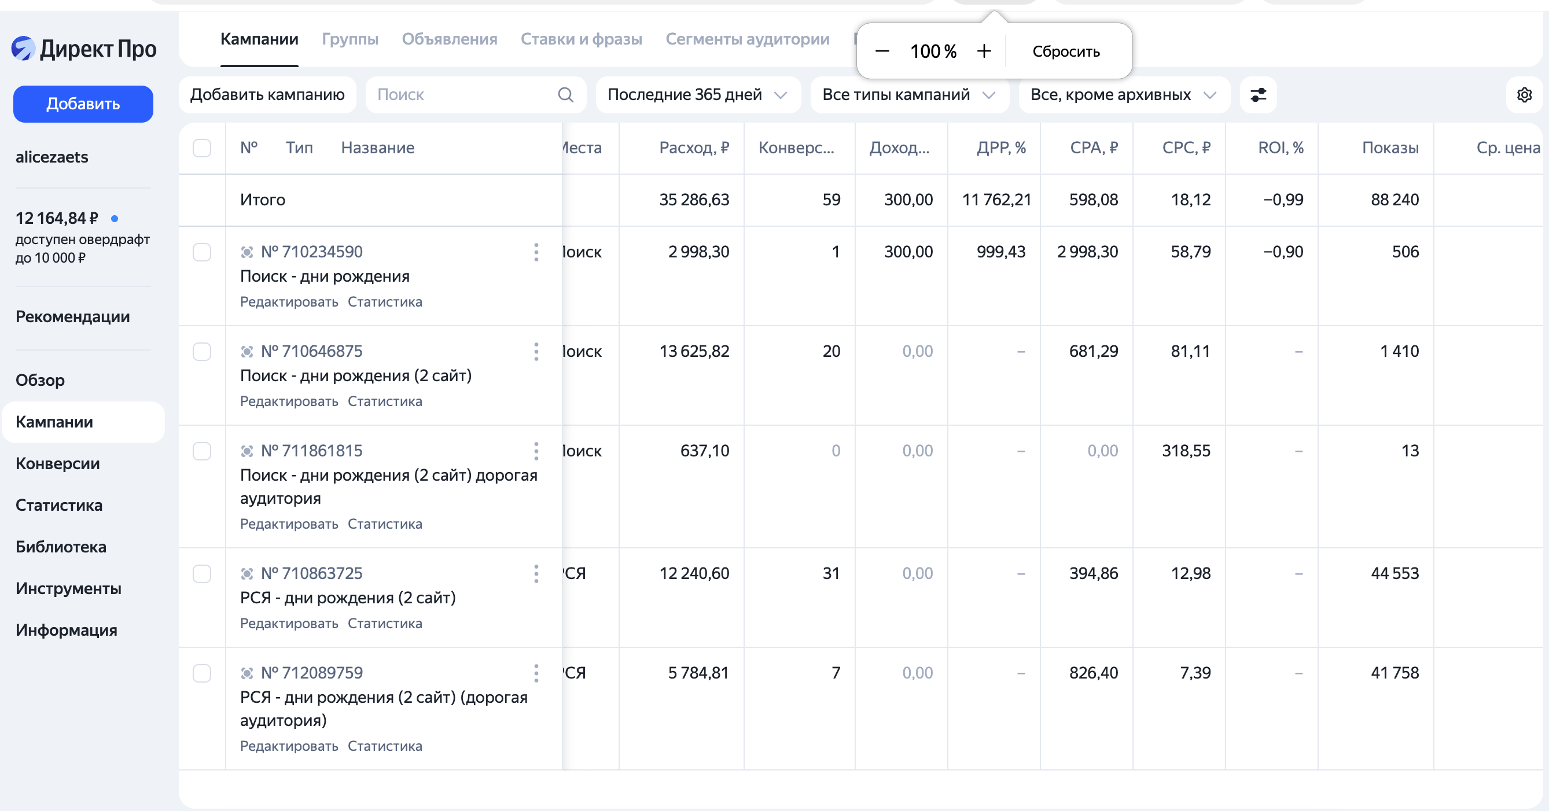Check the box for campaign 710646875

(202, 352)
